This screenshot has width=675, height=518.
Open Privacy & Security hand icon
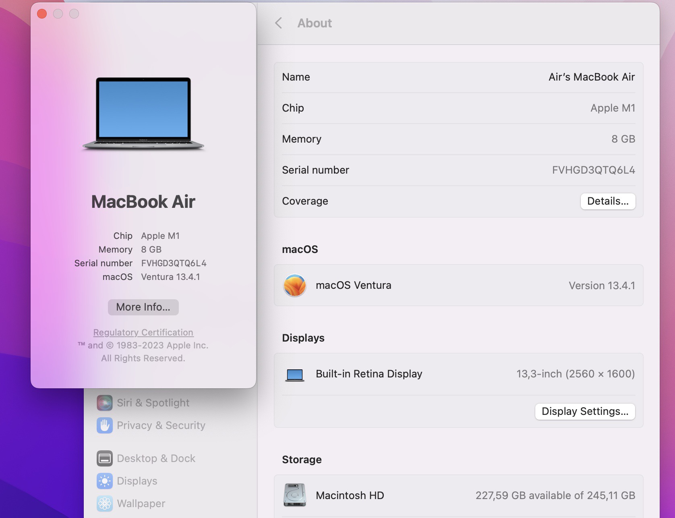click(x=105, y=425)
